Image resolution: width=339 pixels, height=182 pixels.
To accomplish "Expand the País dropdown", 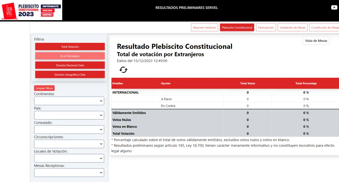I will coord(69,115).
